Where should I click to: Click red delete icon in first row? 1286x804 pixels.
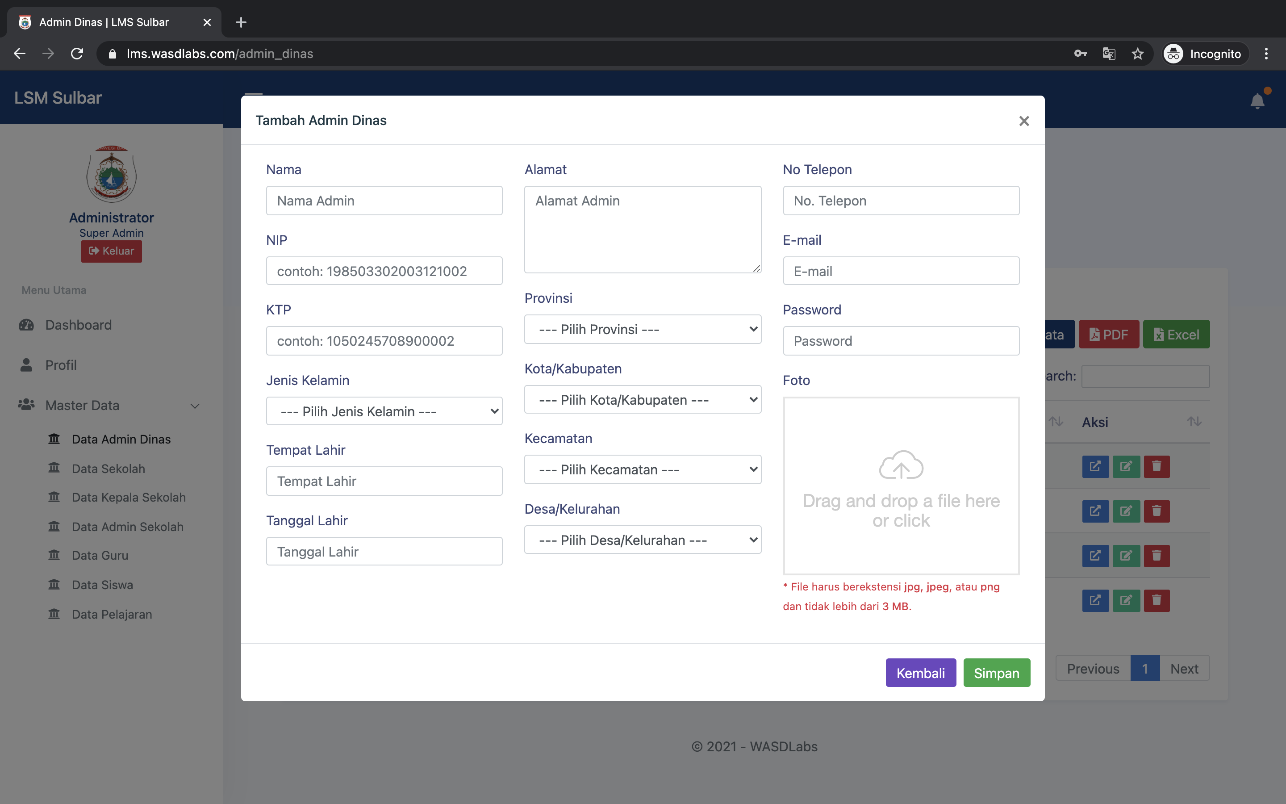pyautogui.click(x=1157, y=466)
